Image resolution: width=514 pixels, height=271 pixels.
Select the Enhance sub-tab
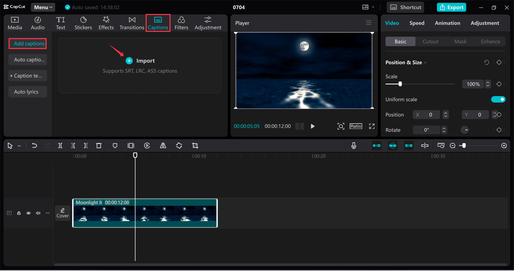[x=490, y=41]
